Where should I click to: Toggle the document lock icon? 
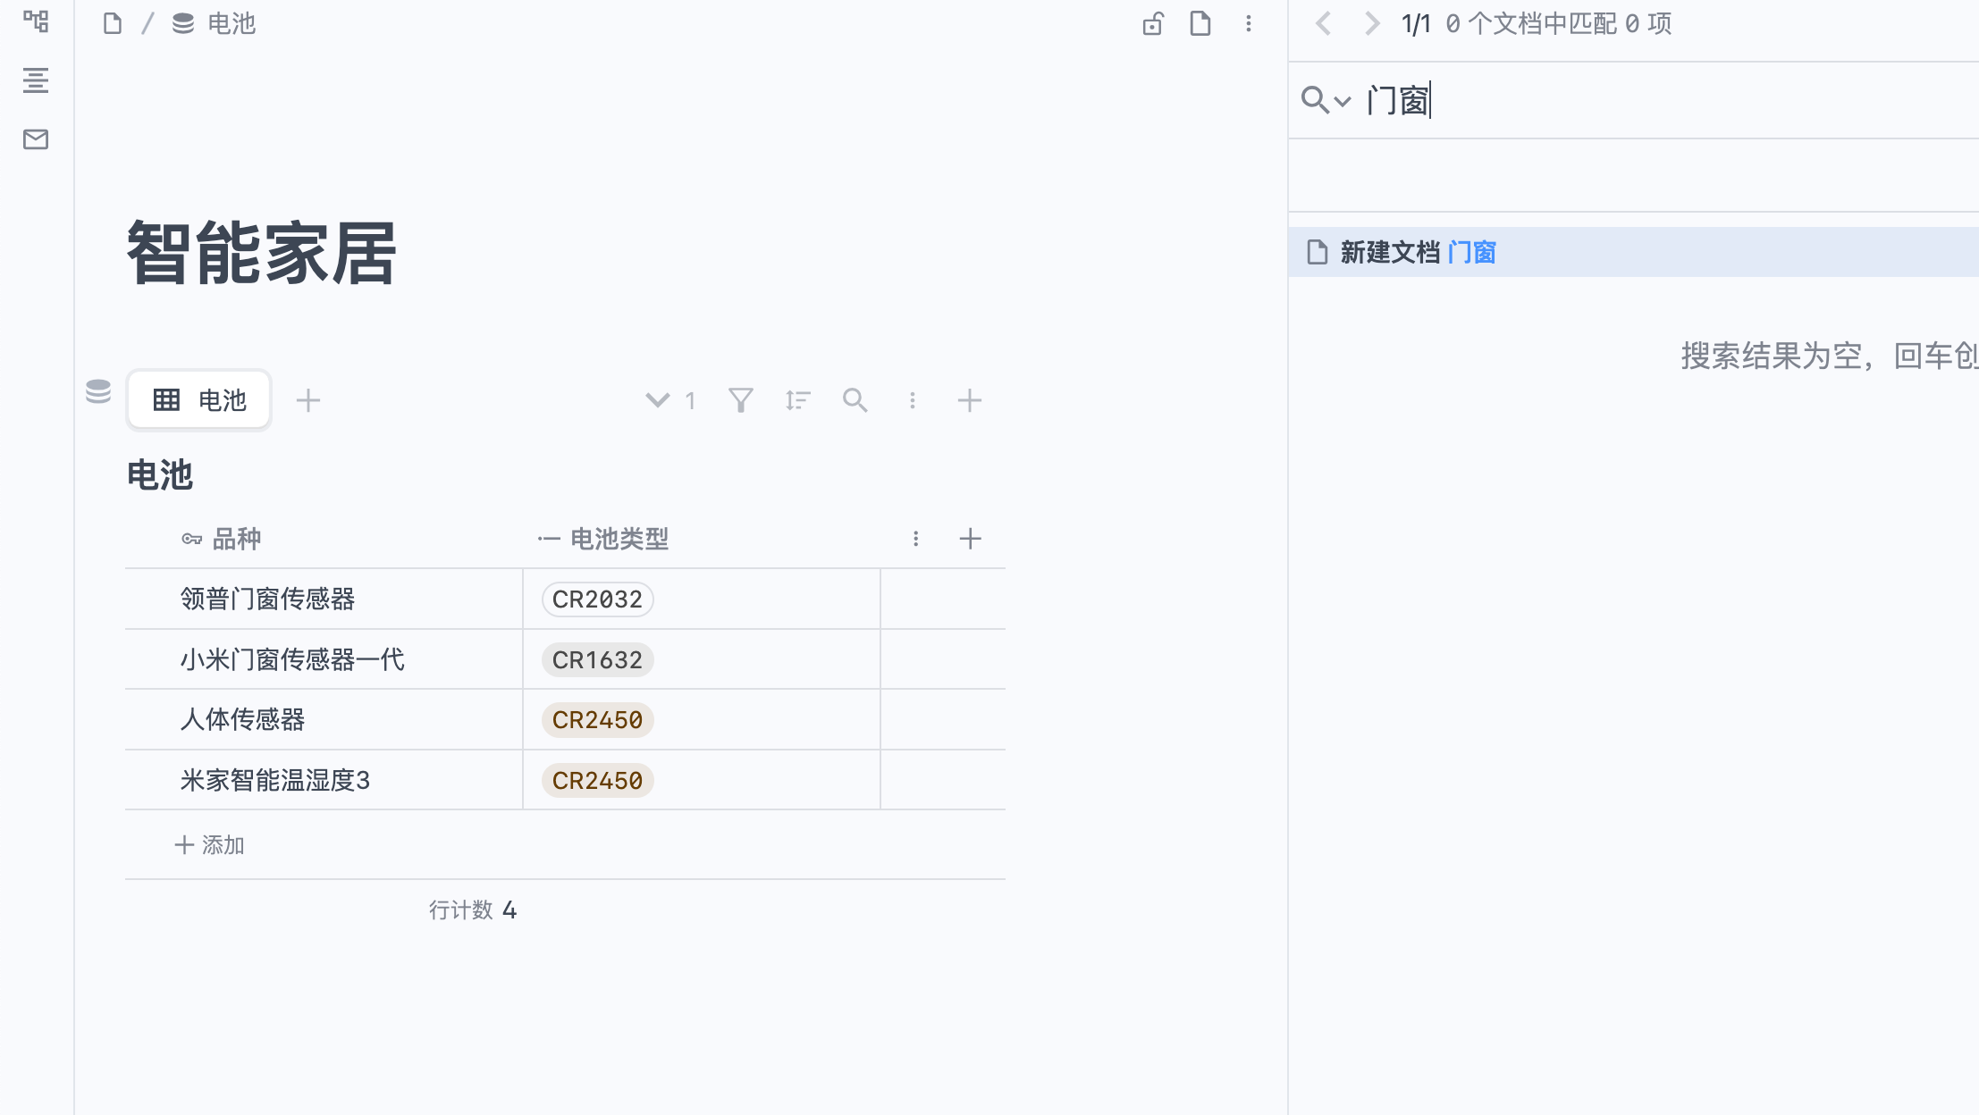(x=1153, y=24)
